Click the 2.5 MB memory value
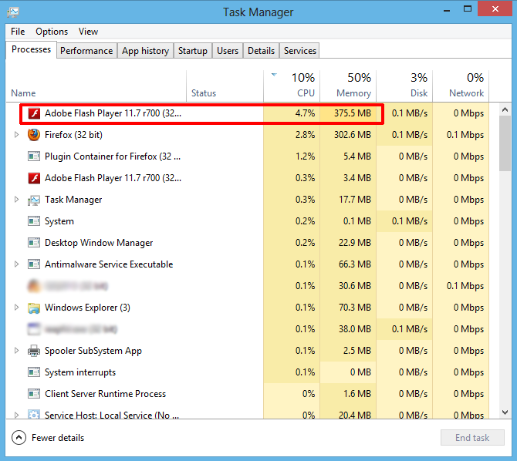The height and width of the screenshot is (461, 517). coord(357,351)
